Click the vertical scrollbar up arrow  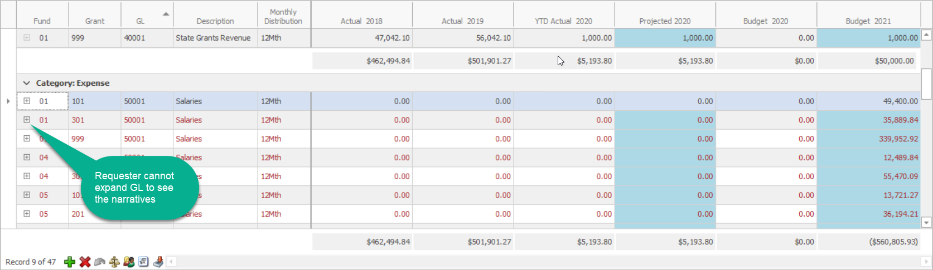point(926,35)
